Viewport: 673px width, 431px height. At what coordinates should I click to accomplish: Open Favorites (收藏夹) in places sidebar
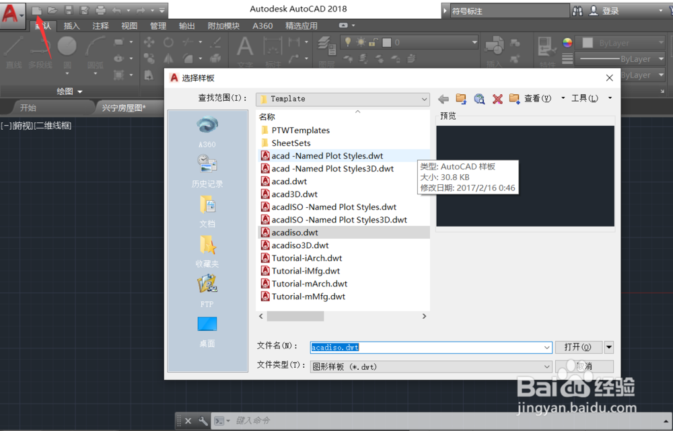pyautogui.click(x=207, y=251)
